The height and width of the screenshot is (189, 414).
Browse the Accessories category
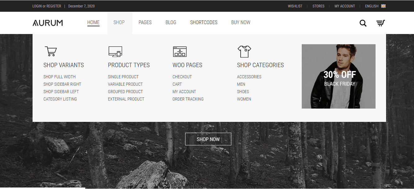(249, 77)
